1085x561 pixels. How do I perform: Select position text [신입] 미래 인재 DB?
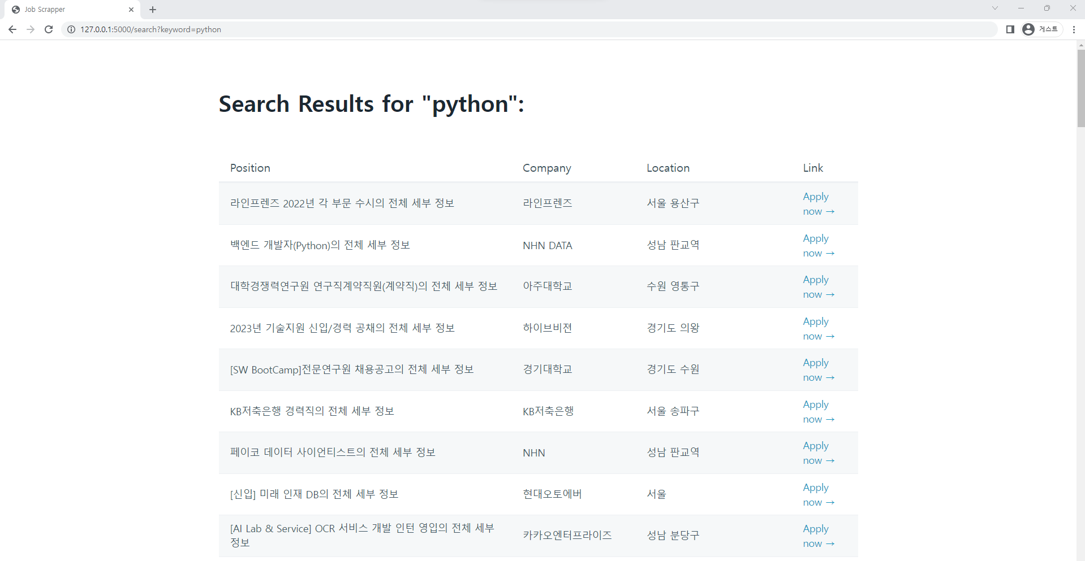[x=274, y=494]
